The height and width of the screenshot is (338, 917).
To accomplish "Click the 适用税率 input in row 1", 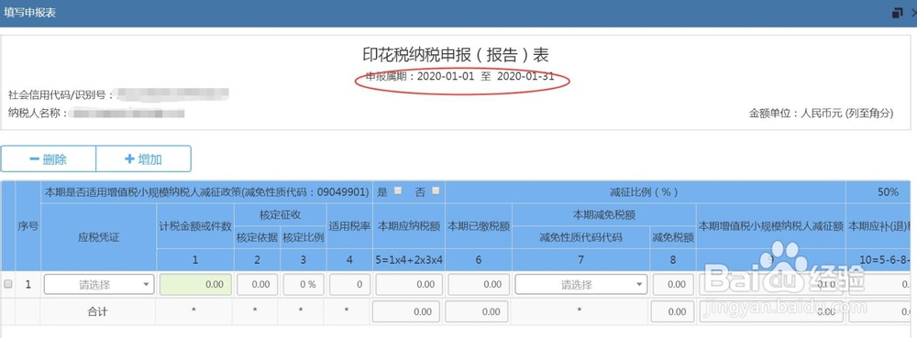I will tap(349, 285).
